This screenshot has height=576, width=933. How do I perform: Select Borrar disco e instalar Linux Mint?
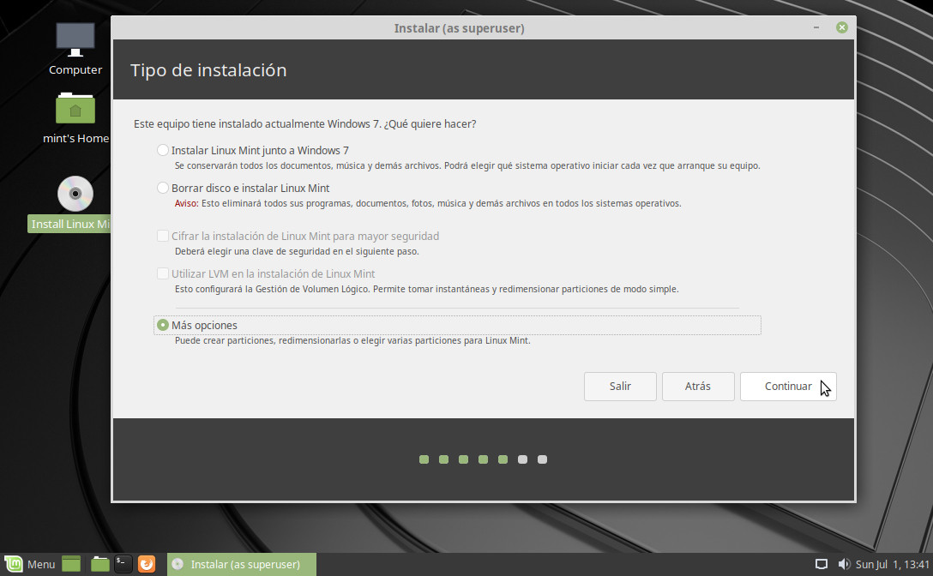click(163, 188)
